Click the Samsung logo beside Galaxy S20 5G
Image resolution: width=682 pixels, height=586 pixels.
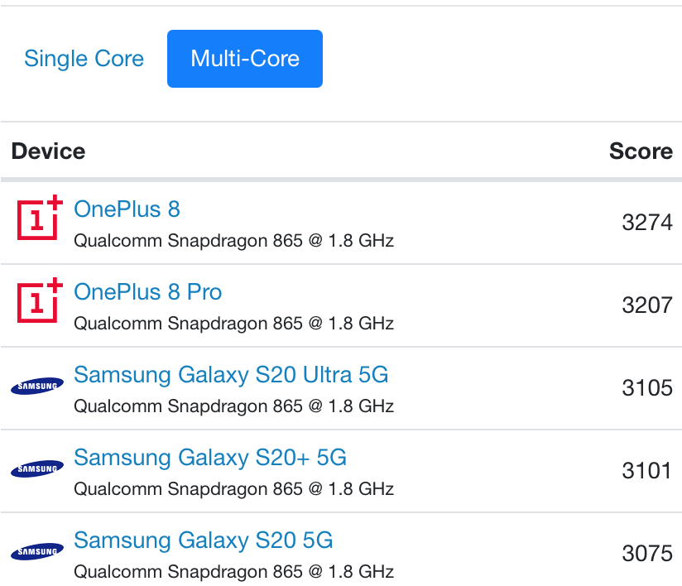coord(37,551)
